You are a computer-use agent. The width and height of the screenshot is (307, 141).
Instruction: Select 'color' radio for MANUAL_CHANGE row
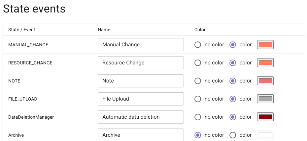233,45
